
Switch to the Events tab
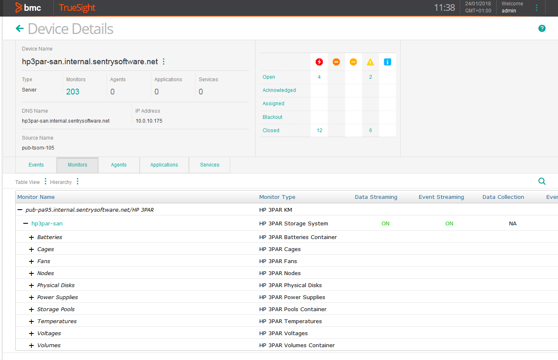[x=36, y=164]
